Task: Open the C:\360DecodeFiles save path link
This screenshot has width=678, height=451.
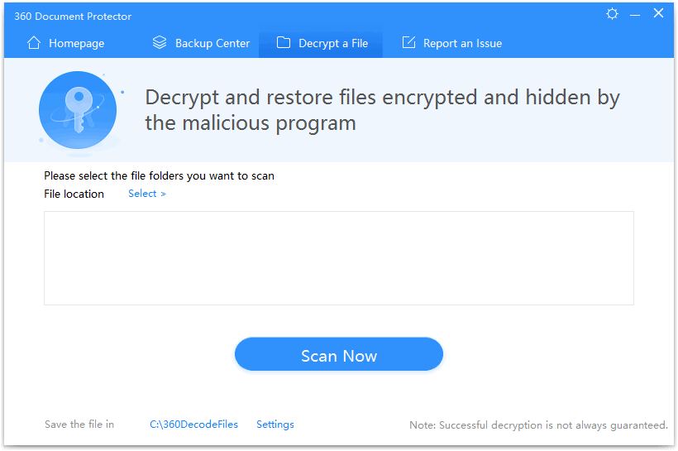Action: coord(193,425)
